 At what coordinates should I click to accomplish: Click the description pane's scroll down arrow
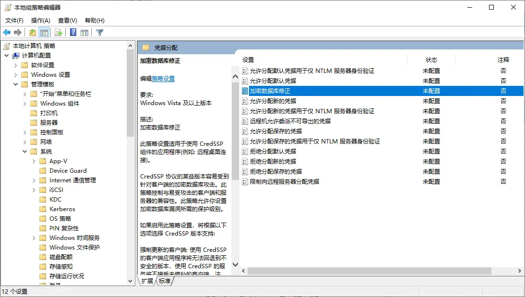click(235, 264)
